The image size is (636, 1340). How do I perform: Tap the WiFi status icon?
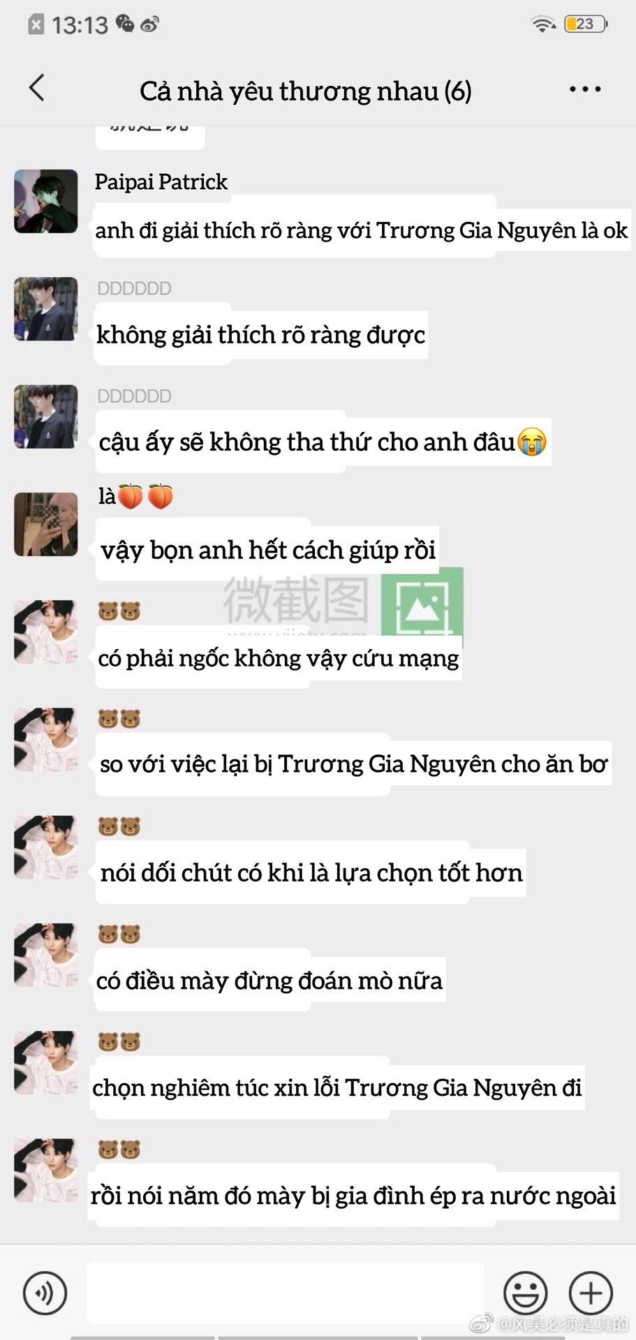[x=542, y=24]
